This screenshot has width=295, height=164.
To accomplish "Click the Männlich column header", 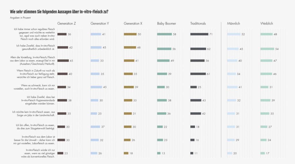I will (x=233, y=23).
